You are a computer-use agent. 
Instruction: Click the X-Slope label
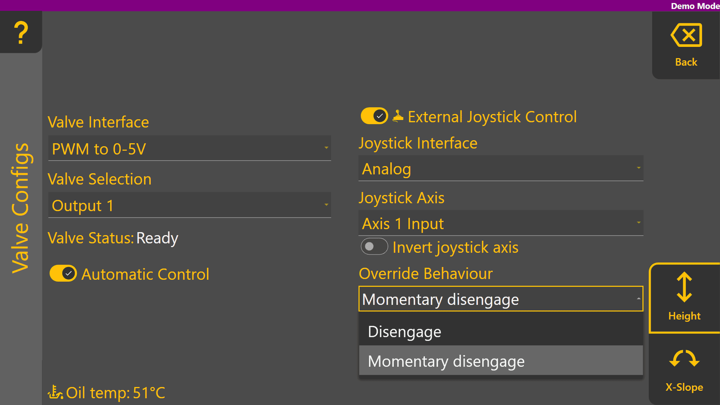(684, 387)
